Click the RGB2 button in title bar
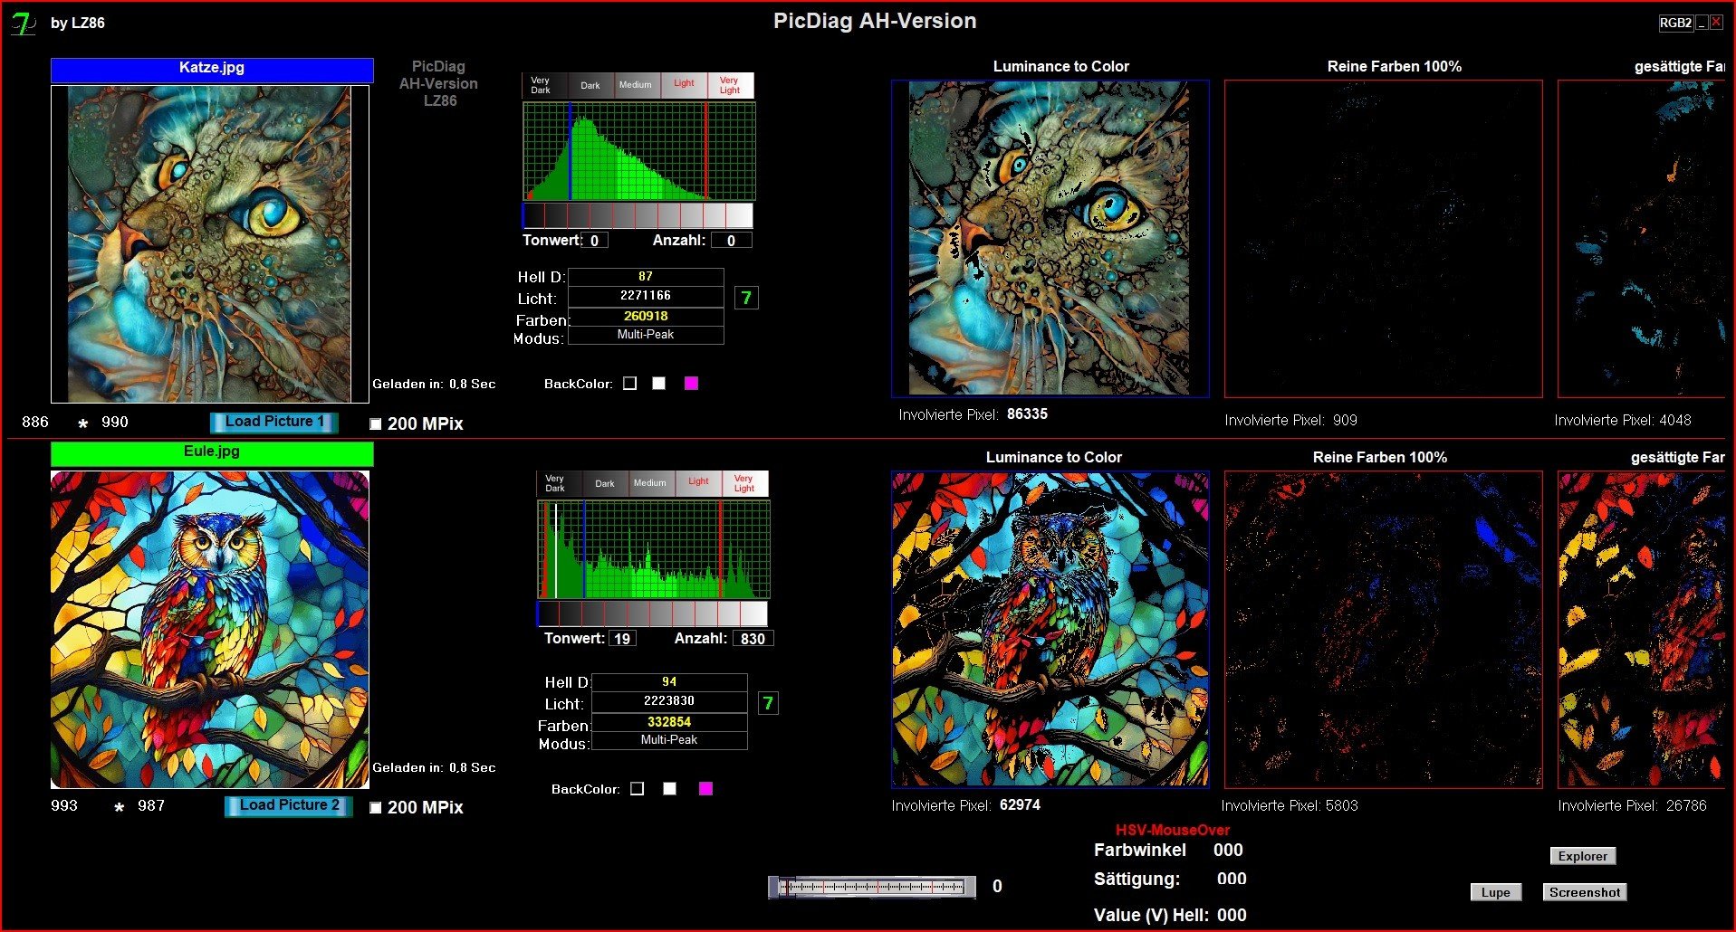Viewport: 1736px width, 932px height. coord(1674,24)
